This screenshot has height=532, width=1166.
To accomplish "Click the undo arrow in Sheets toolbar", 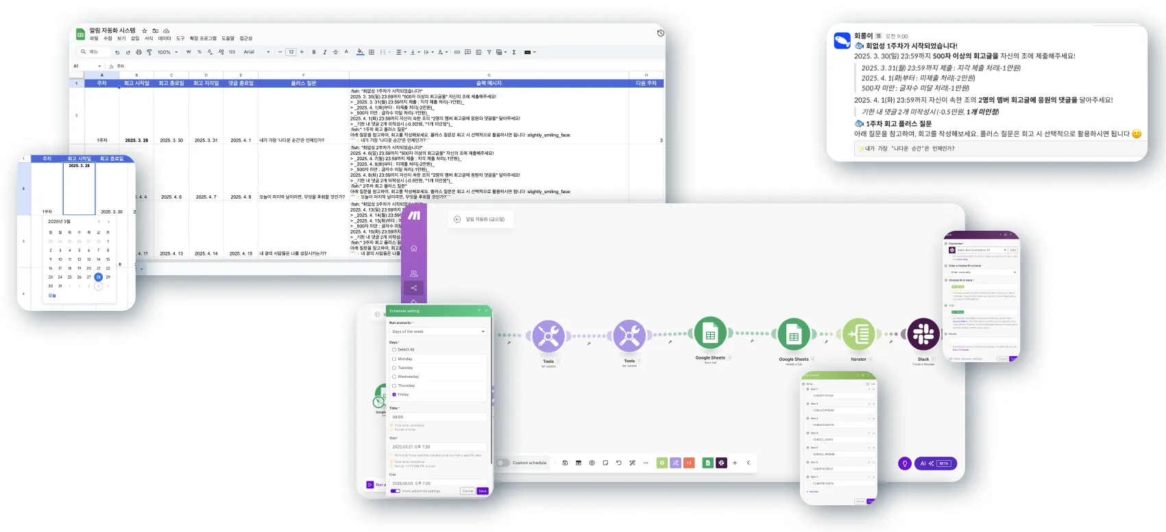I will point(117,52).
